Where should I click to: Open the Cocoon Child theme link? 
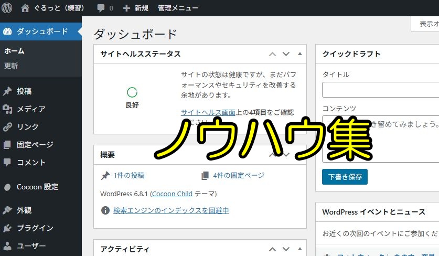tap(172, 194)
